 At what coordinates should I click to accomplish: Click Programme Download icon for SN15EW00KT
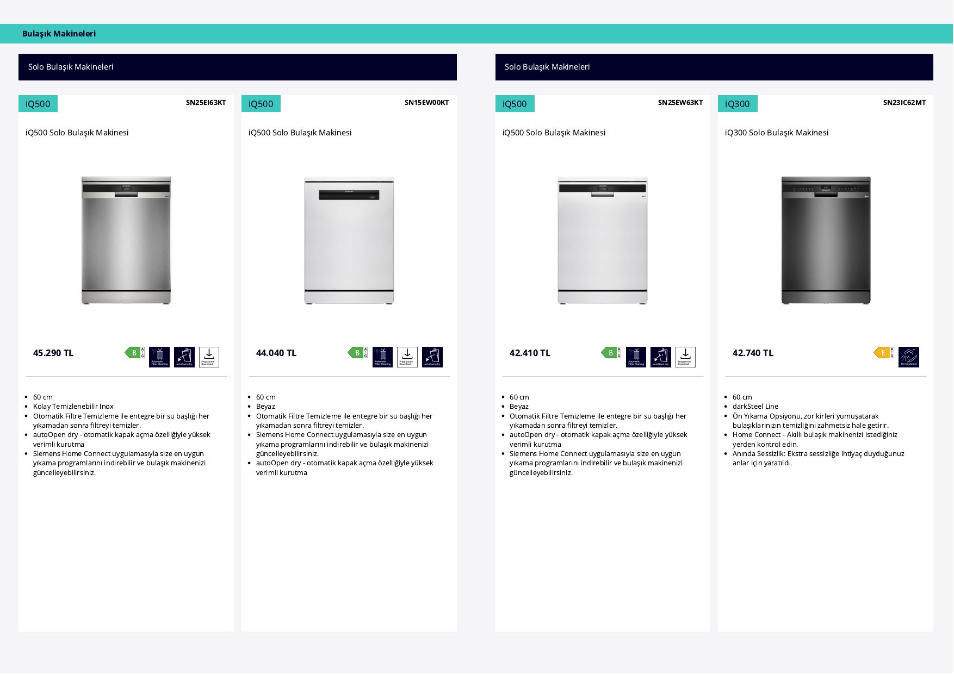[x=407, y=357]
